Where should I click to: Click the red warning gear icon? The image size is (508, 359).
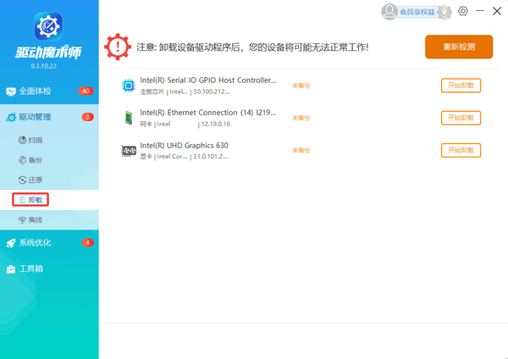point(118,47)
